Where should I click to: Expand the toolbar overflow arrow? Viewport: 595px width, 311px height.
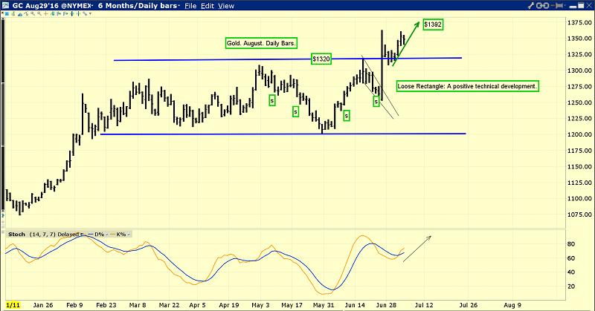tap(90, 13)
